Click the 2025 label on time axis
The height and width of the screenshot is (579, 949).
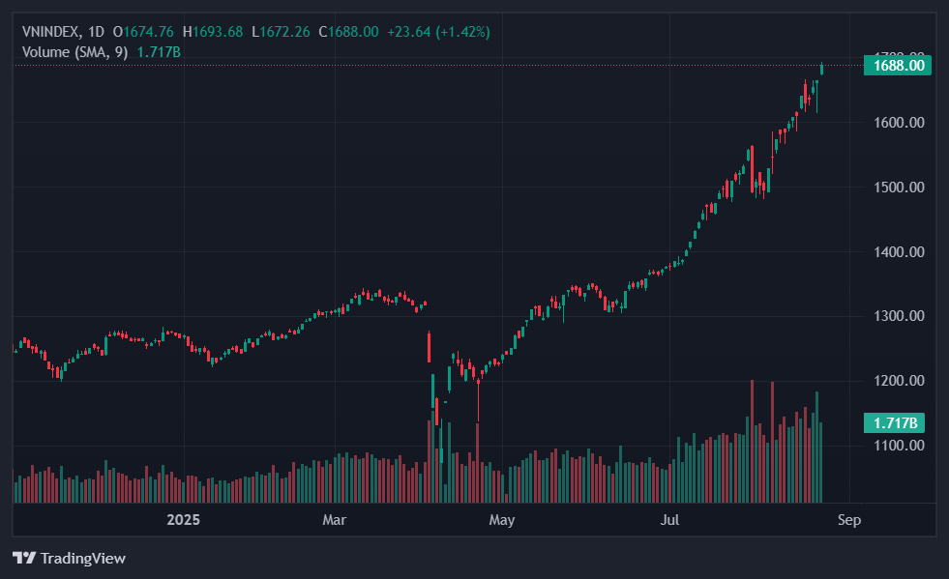click(x=184, y=520)
